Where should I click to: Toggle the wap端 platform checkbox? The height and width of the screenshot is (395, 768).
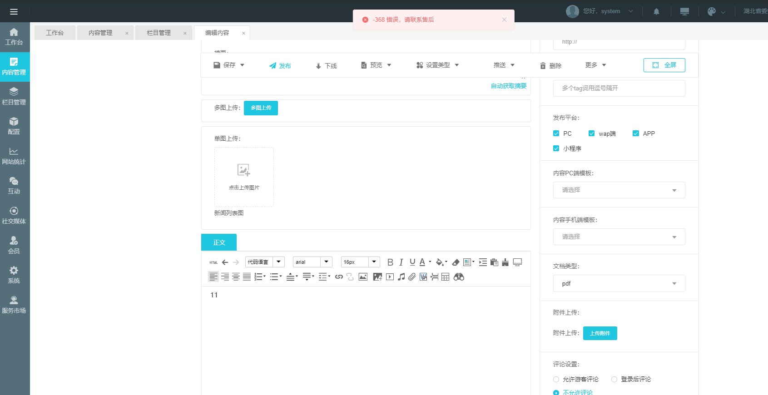591,133
